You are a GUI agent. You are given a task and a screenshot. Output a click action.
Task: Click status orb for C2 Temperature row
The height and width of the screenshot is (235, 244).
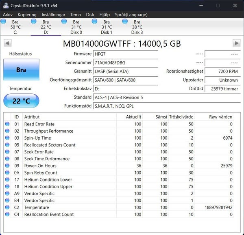point(7,207)
